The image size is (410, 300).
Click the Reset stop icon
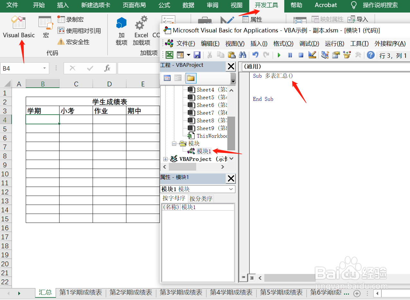click(301, 55)
